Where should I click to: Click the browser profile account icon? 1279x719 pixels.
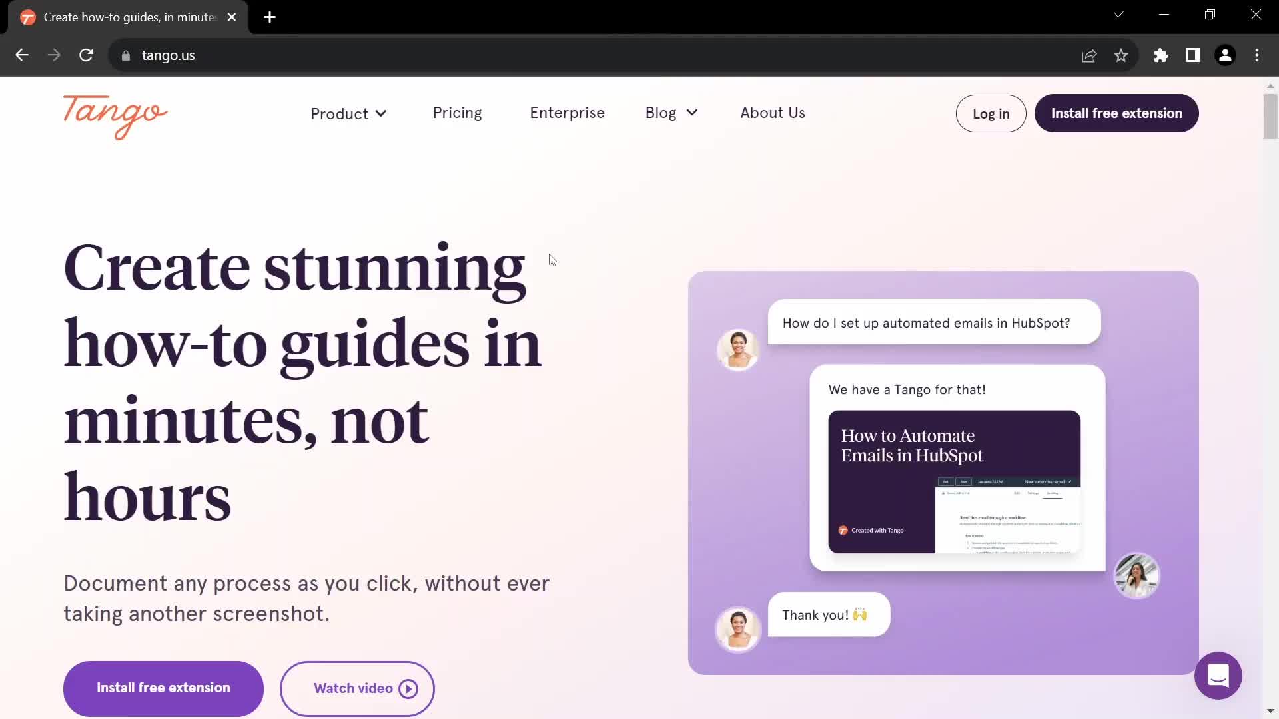[1226, 55]
